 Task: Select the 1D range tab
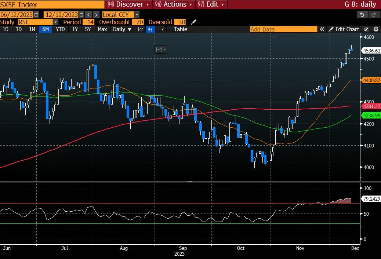pyautogui.click(x=6, y=29)
